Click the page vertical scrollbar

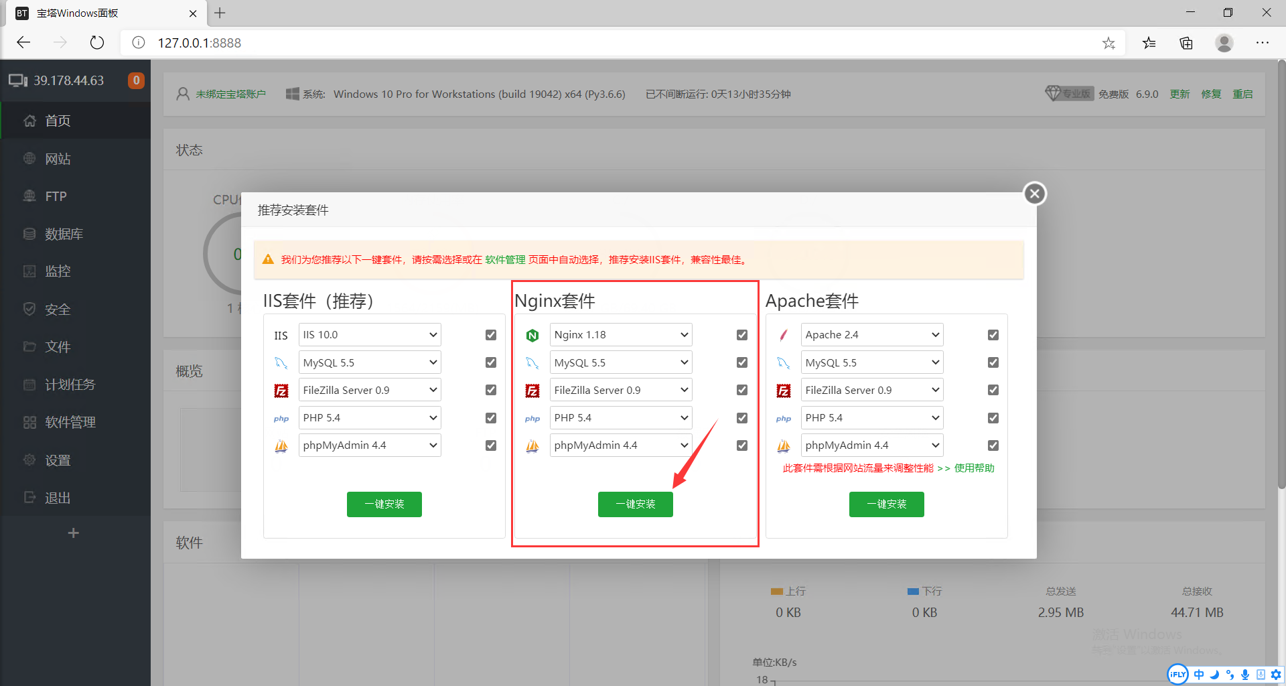click(x=1281, y=275)
